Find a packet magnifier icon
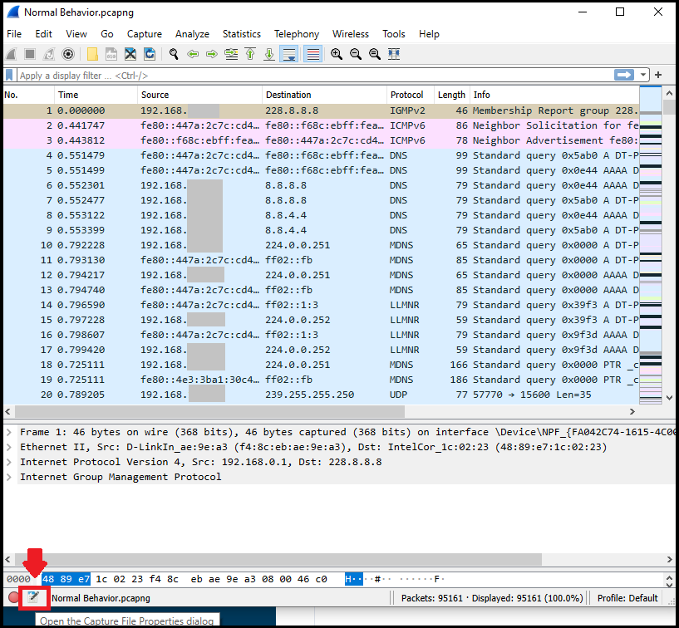Image resolution: width=679 pixels, height=628 pixels. point(174,54)
